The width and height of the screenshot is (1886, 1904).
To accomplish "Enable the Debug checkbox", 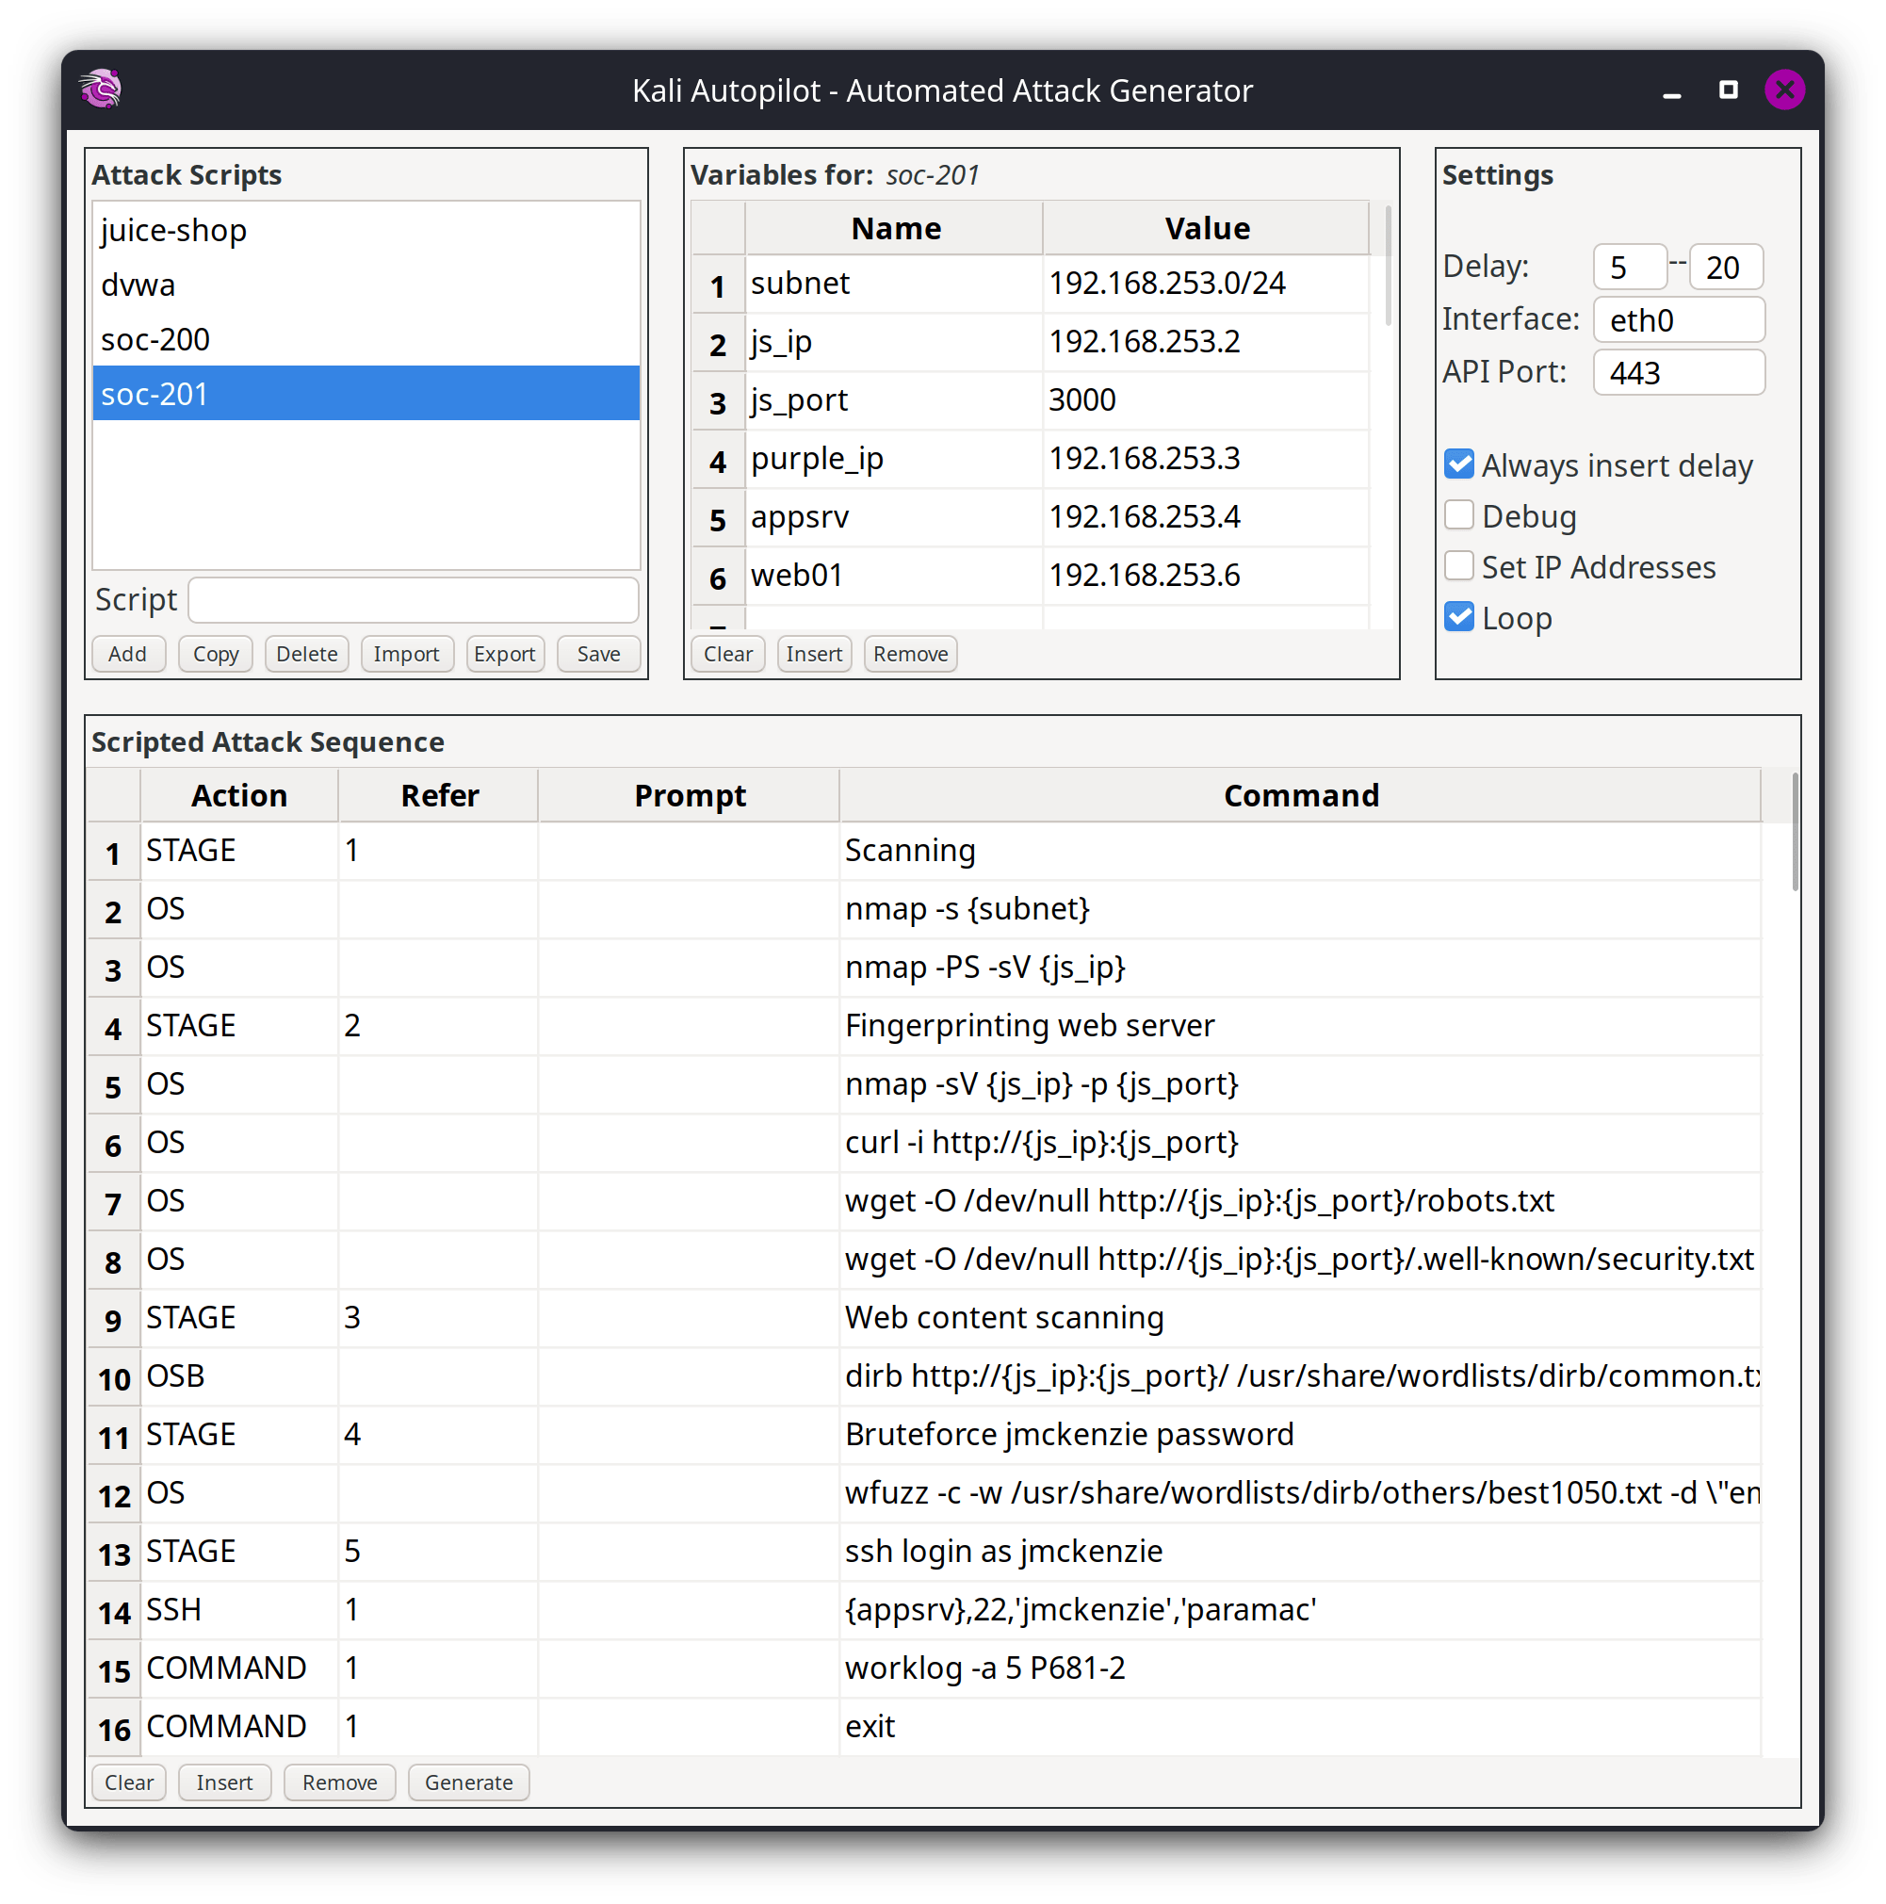I will pyautogui.click(x=1458, y=515).
